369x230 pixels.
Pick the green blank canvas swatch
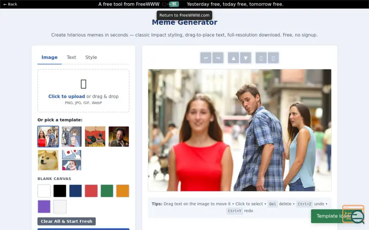107,191
